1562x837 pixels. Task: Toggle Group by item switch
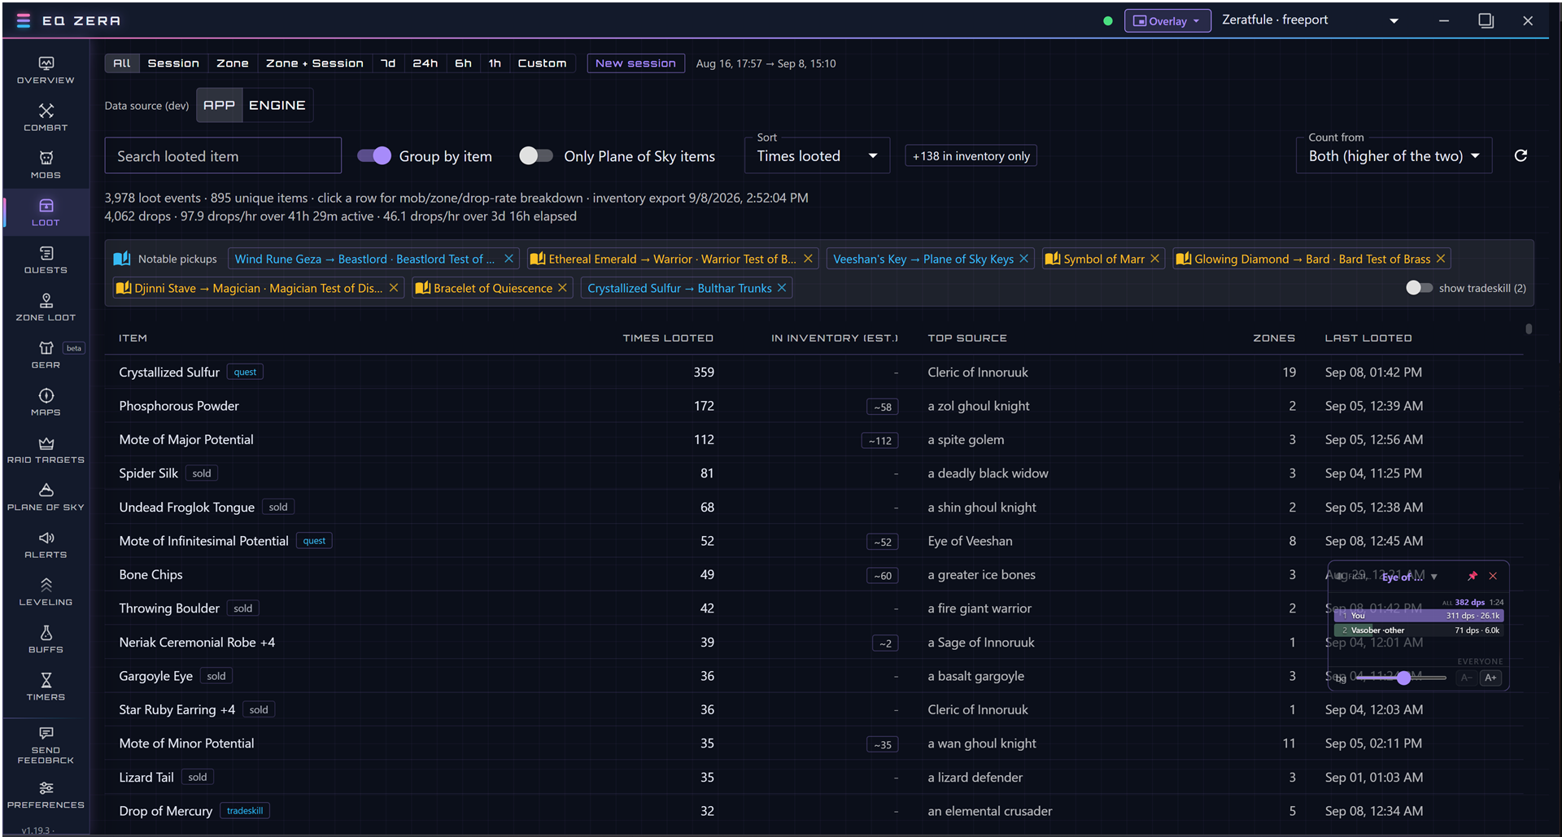coord(374,155)
